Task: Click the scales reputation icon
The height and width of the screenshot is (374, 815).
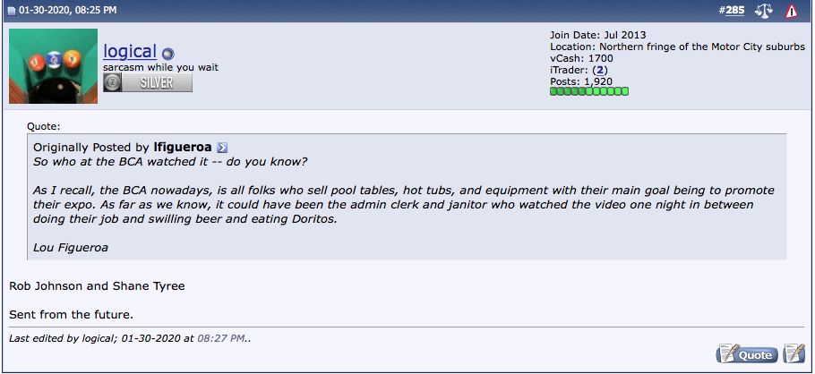Action: [x=764, y=11]
